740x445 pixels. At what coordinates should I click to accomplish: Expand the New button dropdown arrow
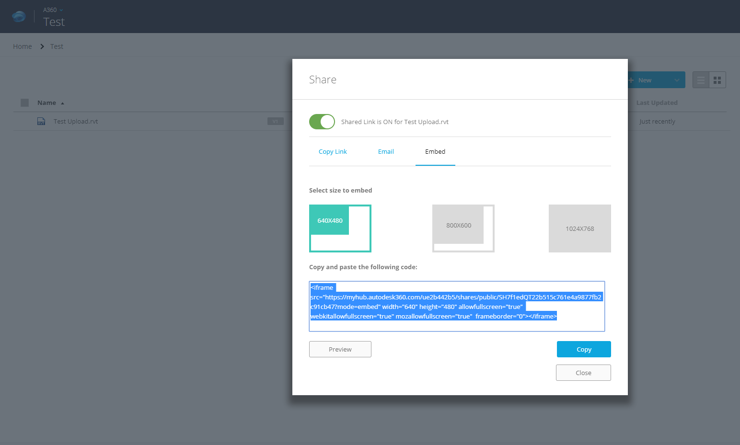click(x=677, y=80)
